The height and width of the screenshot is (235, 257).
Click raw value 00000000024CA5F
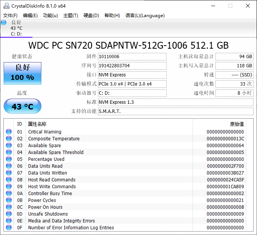(x=225, y=179)
